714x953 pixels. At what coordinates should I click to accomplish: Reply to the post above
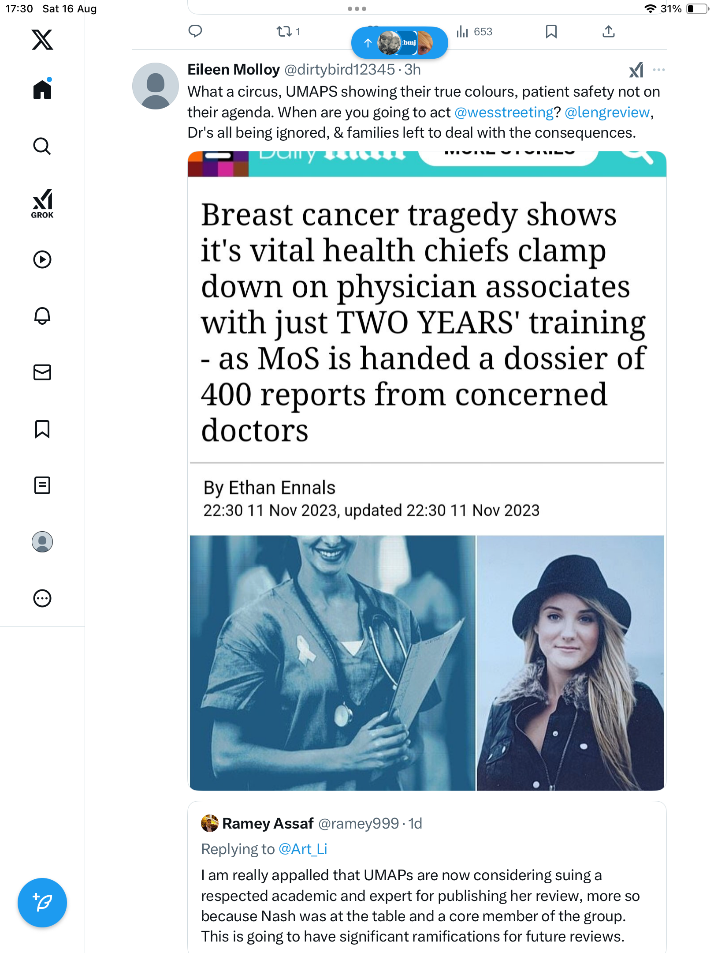tap(195, 31)
